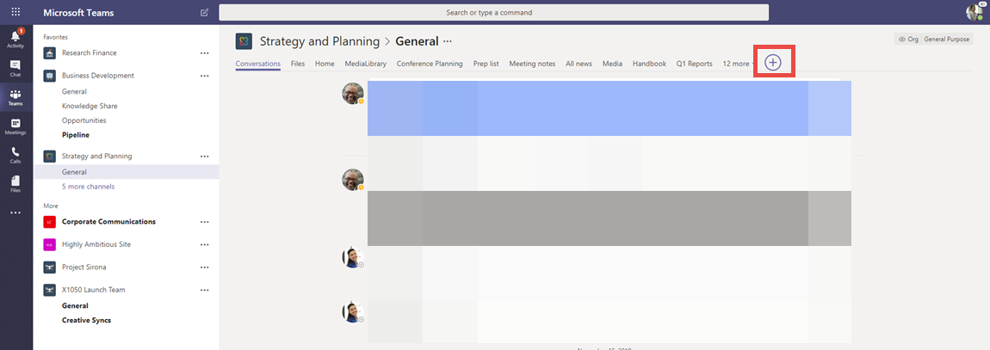Image resolution: width=990 pixels, height=350 pixels.
Task: Open Chat in the left rail
Action: pos(15,68)
